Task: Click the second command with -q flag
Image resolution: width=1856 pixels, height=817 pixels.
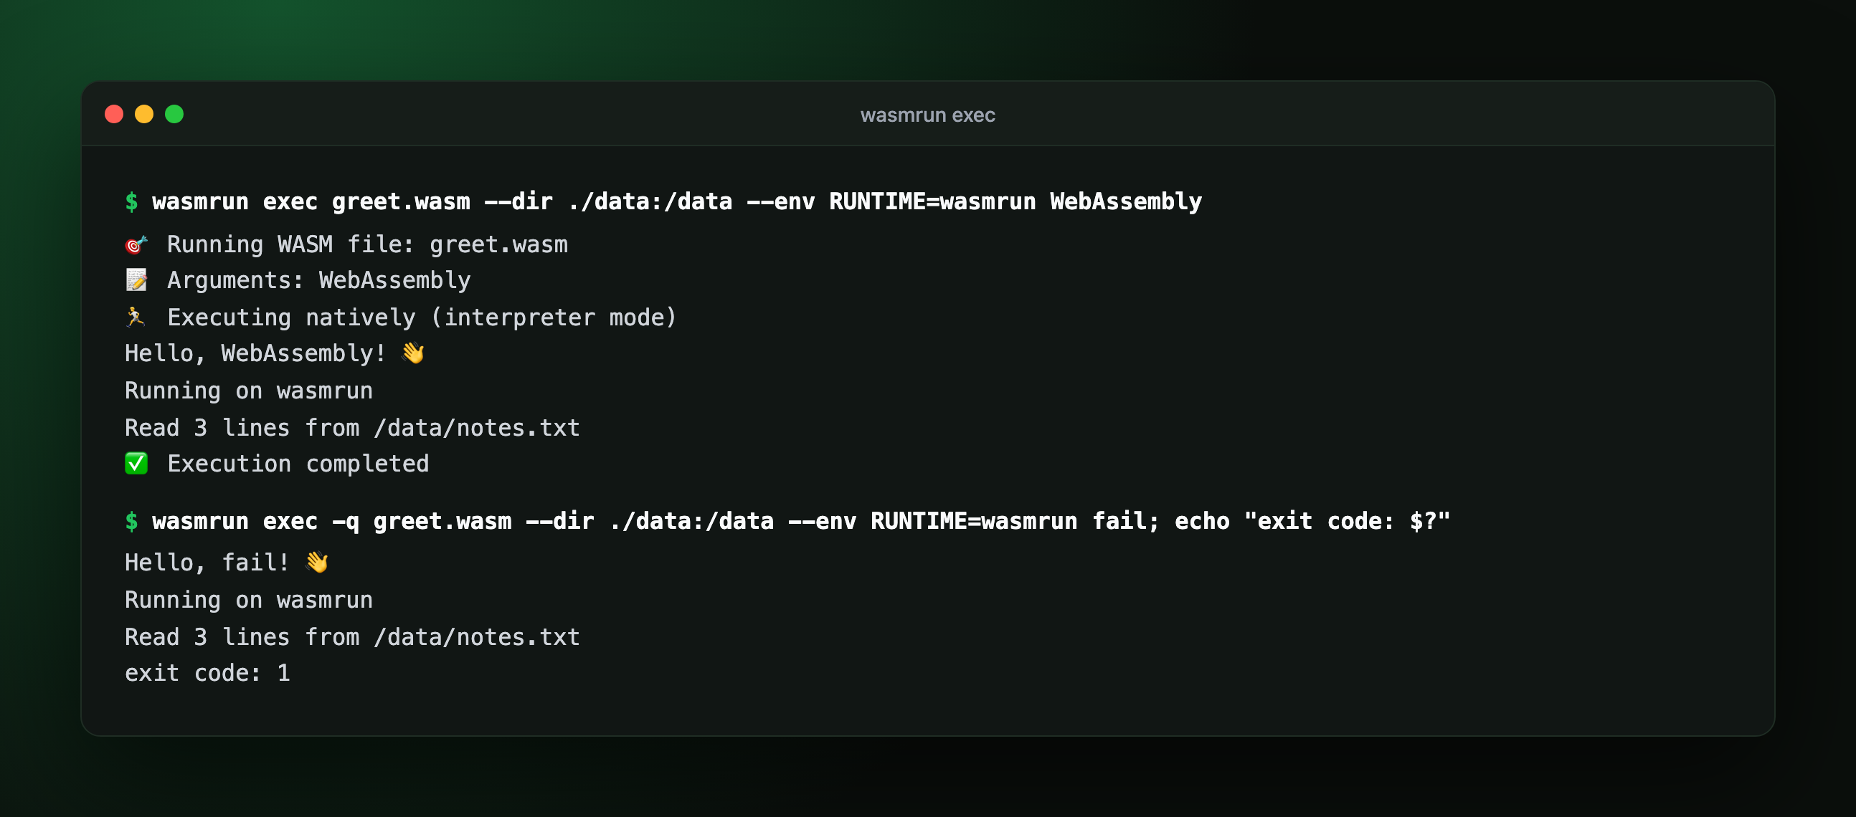Action: [x=801, y=521]
